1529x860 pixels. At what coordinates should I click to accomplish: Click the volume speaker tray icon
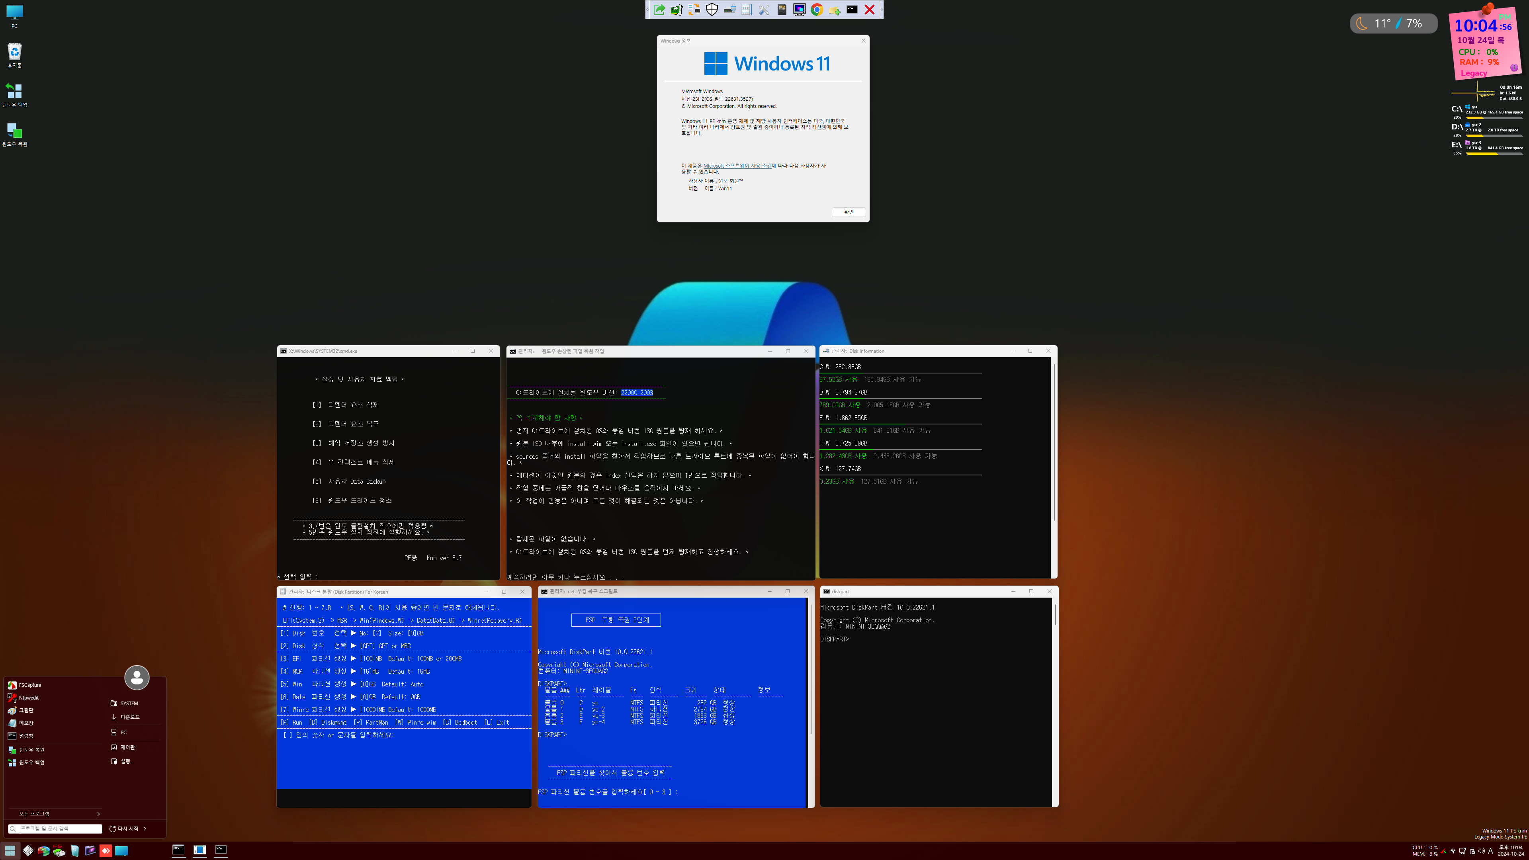(1482, 850)
